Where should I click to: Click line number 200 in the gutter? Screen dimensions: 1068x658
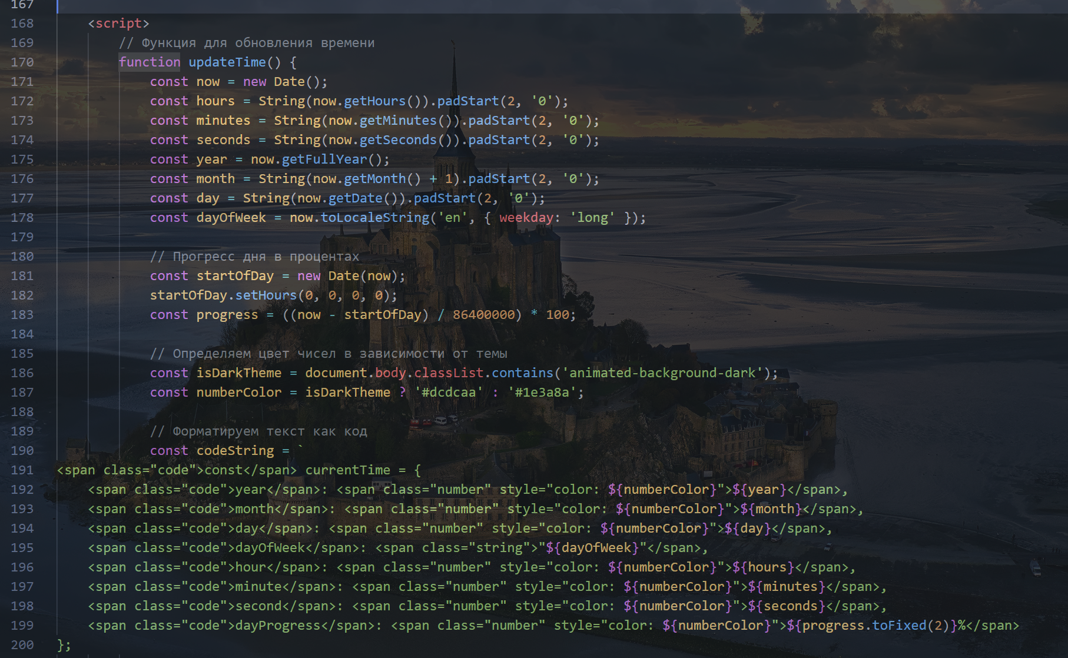click(x=22, y=645)
